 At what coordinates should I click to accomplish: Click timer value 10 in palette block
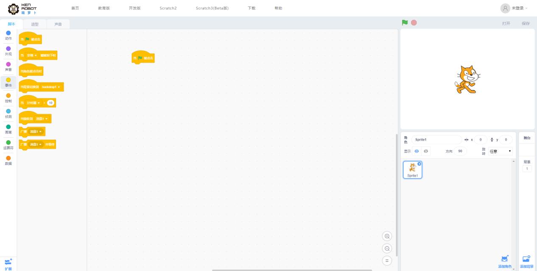(x=50, y=103)
